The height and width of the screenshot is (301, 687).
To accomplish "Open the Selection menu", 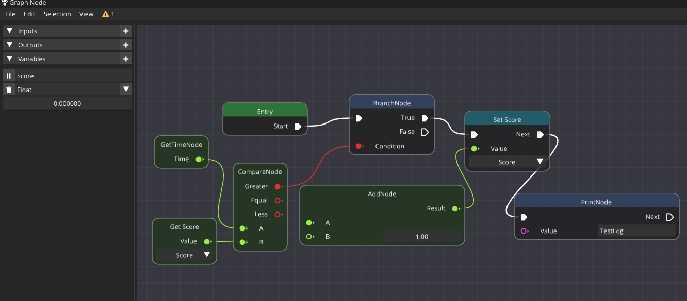I will click(x=57, y=14).
